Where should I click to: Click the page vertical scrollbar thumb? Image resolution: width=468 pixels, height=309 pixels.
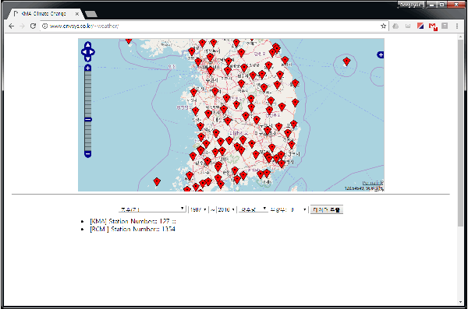click(x=461, y=132)
